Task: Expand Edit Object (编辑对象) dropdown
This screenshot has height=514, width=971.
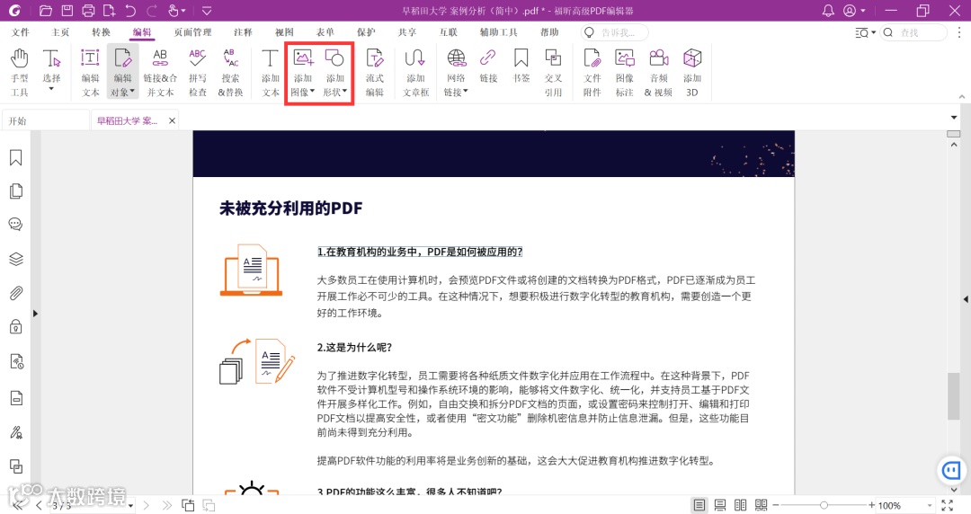Action: [x=132, y=92]
